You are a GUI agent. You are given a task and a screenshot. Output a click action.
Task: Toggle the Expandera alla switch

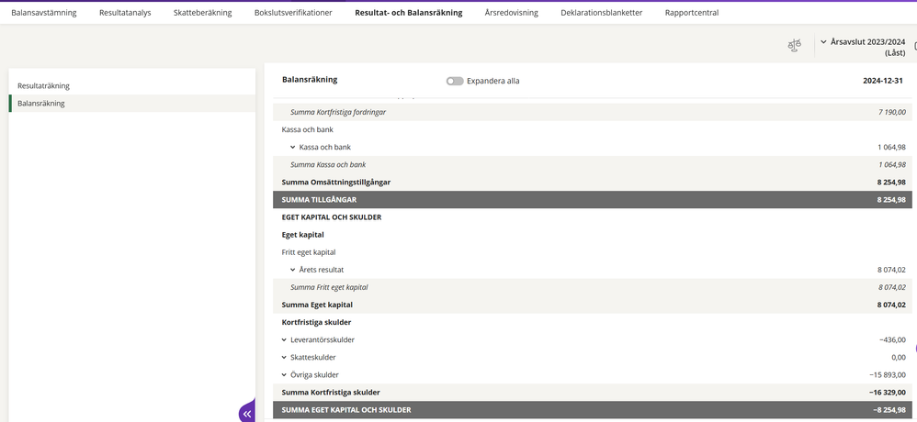point(455,81)
